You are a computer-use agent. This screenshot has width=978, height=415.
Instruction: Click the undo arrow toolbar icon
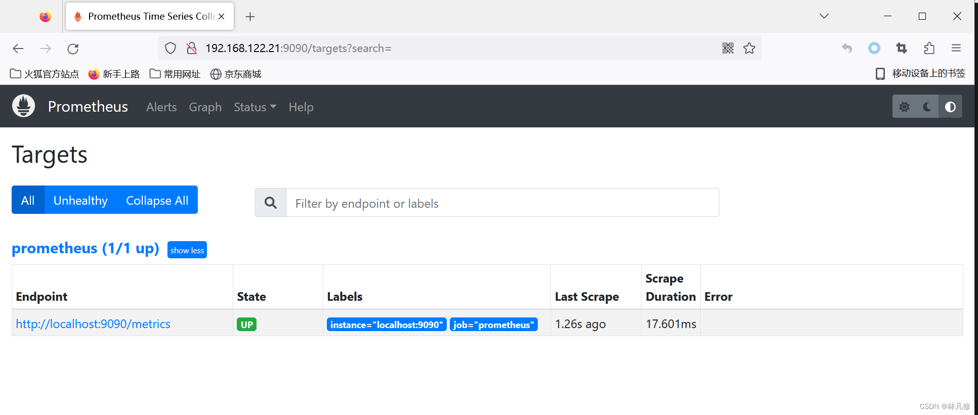[x=847, y=48]
